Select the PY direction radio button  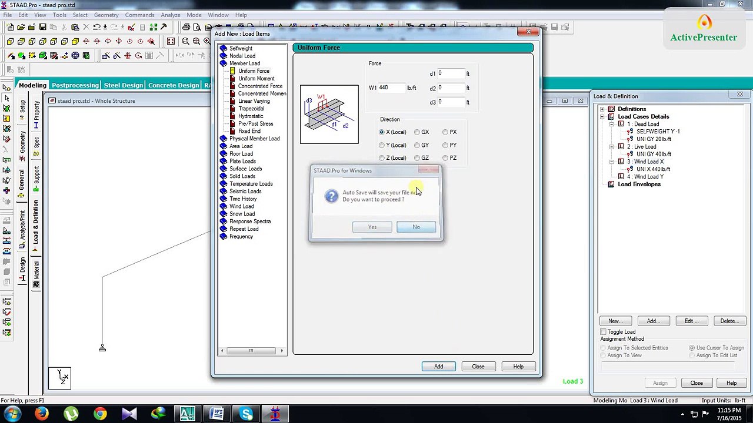pos(445,145)
